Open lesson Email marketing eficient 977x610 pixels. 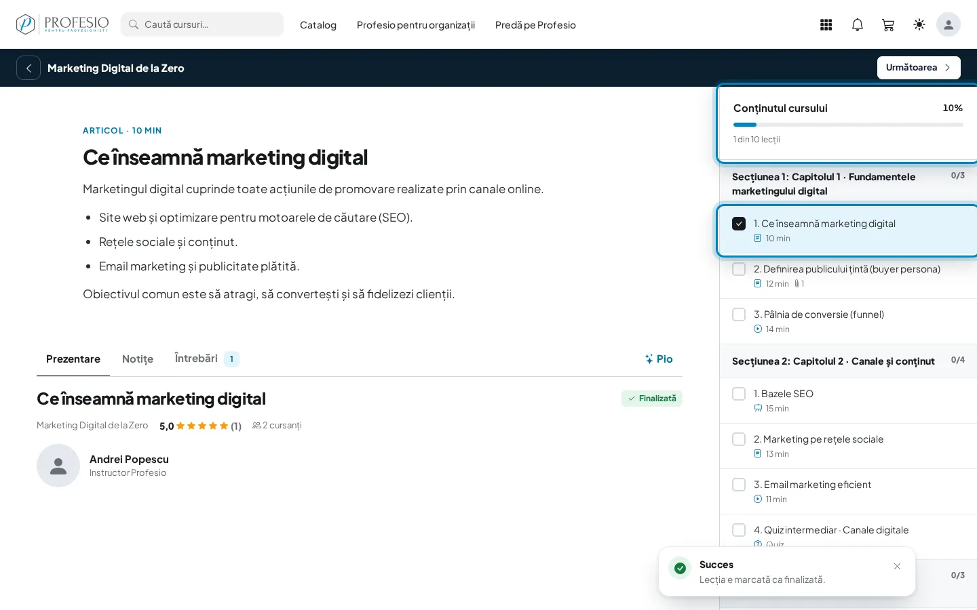click(x=848, y=491)
